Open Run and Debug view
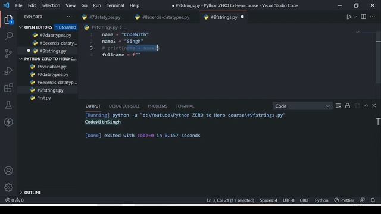The height and width of the screenshot is (214, 381). [8, 71]
